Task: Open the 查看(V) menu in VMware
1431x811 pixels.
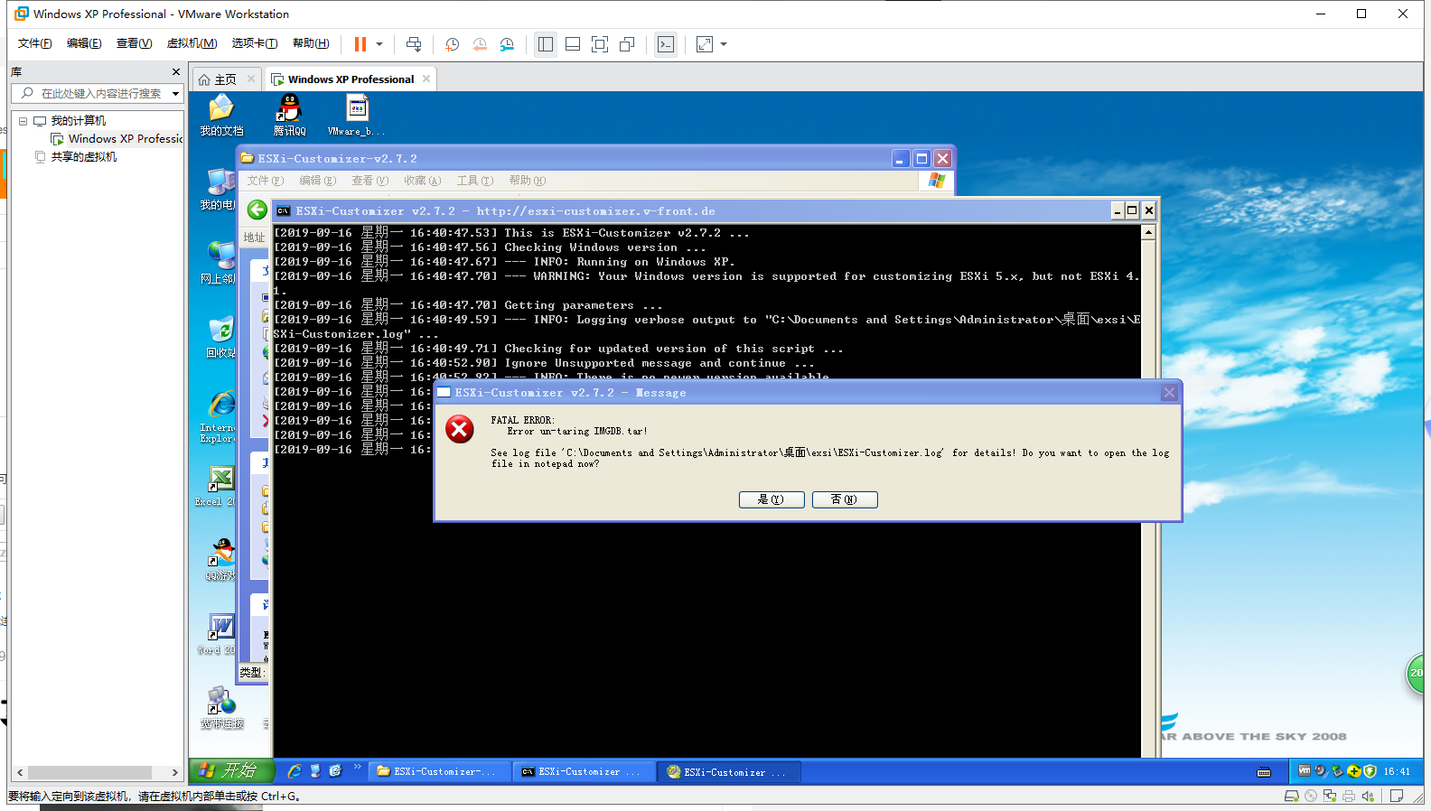Action: coord(134,43)
